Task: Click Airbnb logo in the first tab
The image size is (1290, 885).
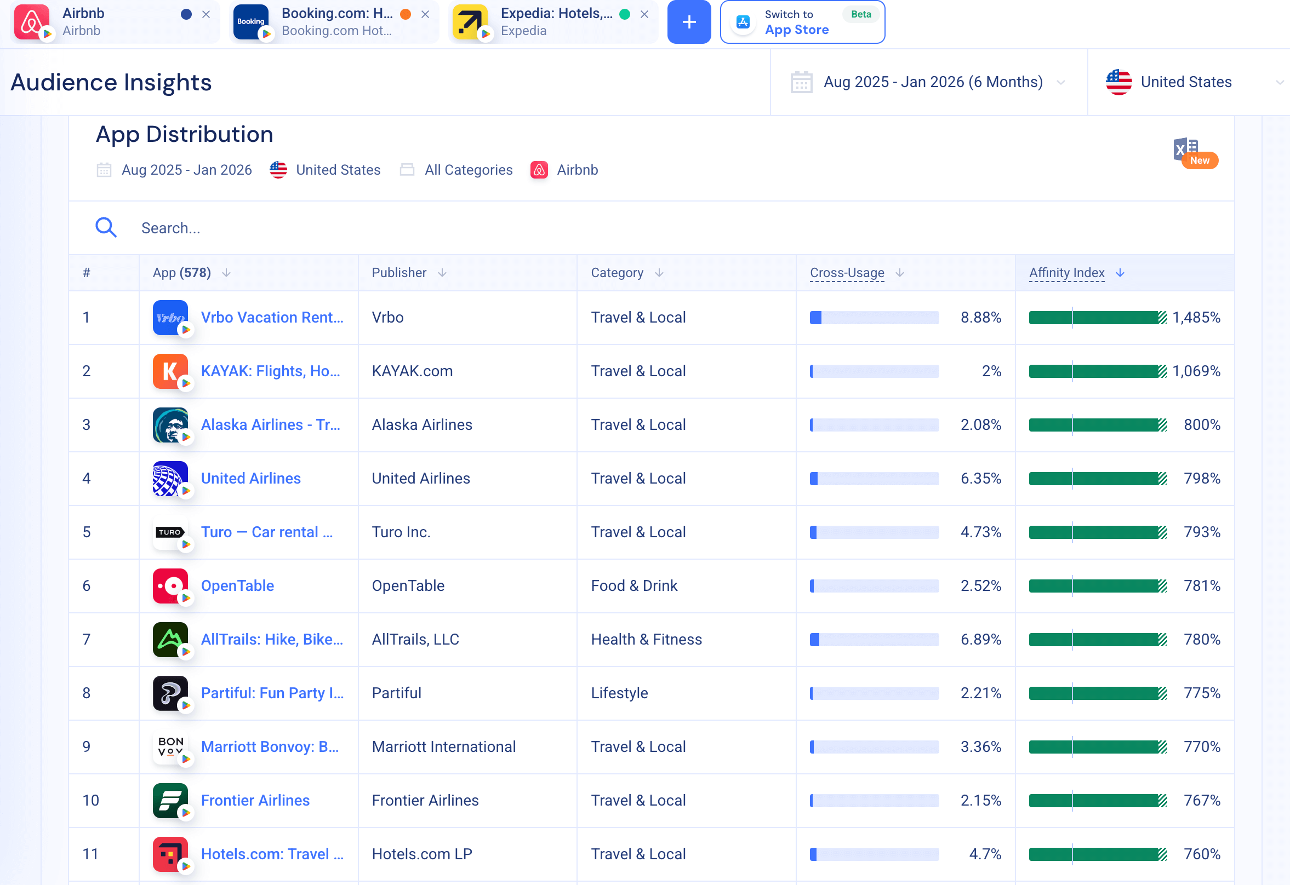Action: (x=31, y=22)
